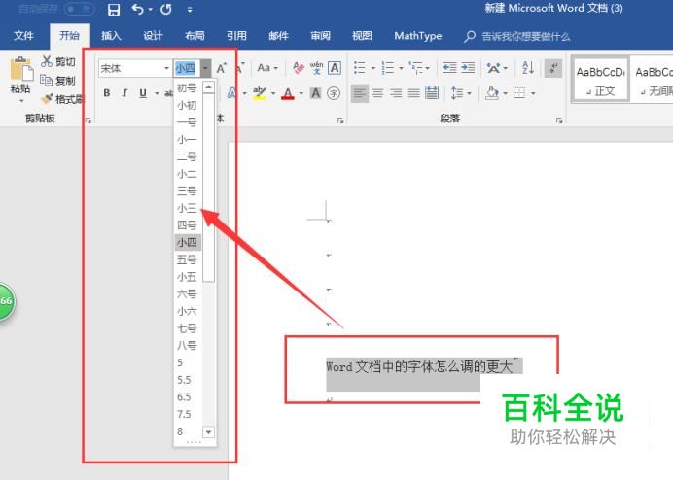The image size is (673, 480).
Task: Click the wén phonetic guide icon
Action: pyautogui.click(x=316, y=68)
